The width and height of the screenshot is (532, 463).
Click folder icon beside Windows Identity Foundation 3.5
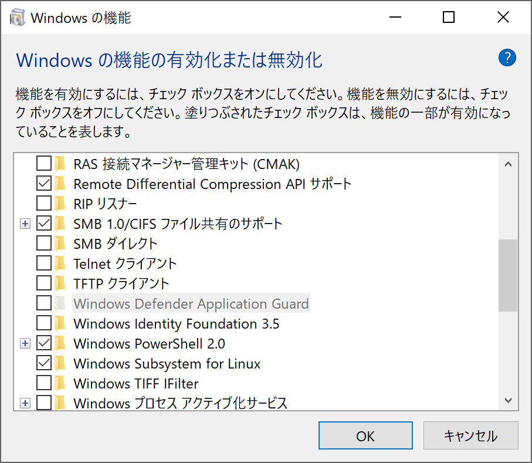[x=60, y=323]
